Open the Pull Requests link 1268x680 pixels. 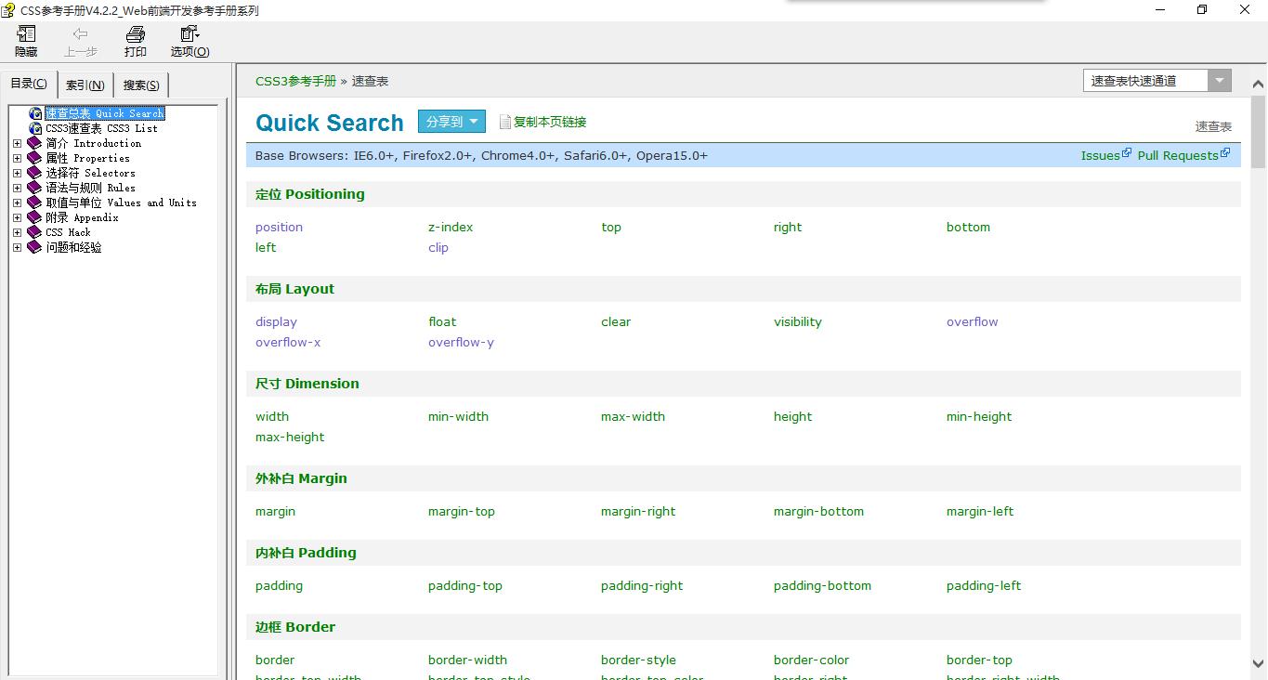point(1177,155)
